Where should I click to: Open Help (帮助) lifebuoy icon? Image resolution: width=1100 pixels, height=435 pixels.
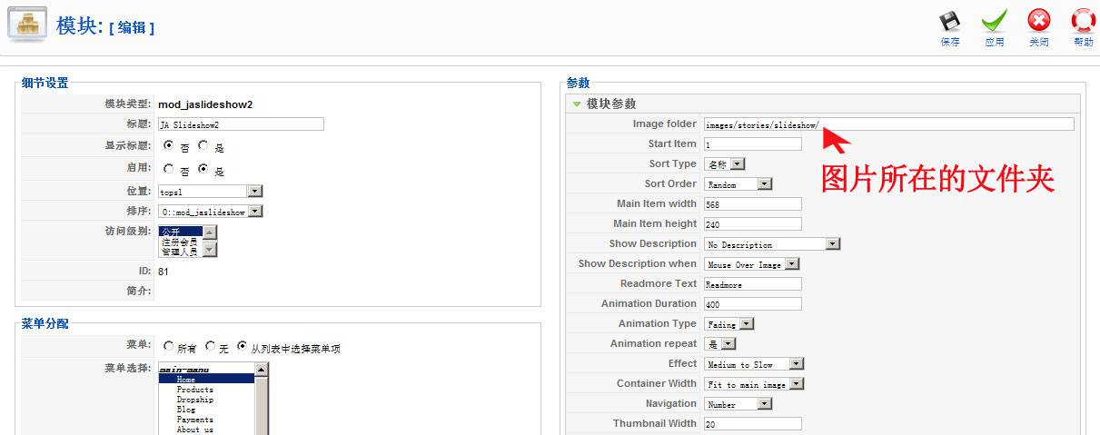(x=1083, y=22)
